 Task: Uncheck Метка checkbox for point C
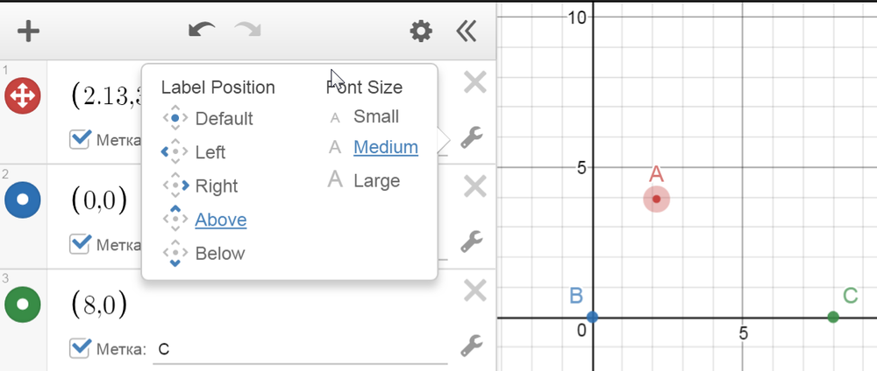click(80, 347)
